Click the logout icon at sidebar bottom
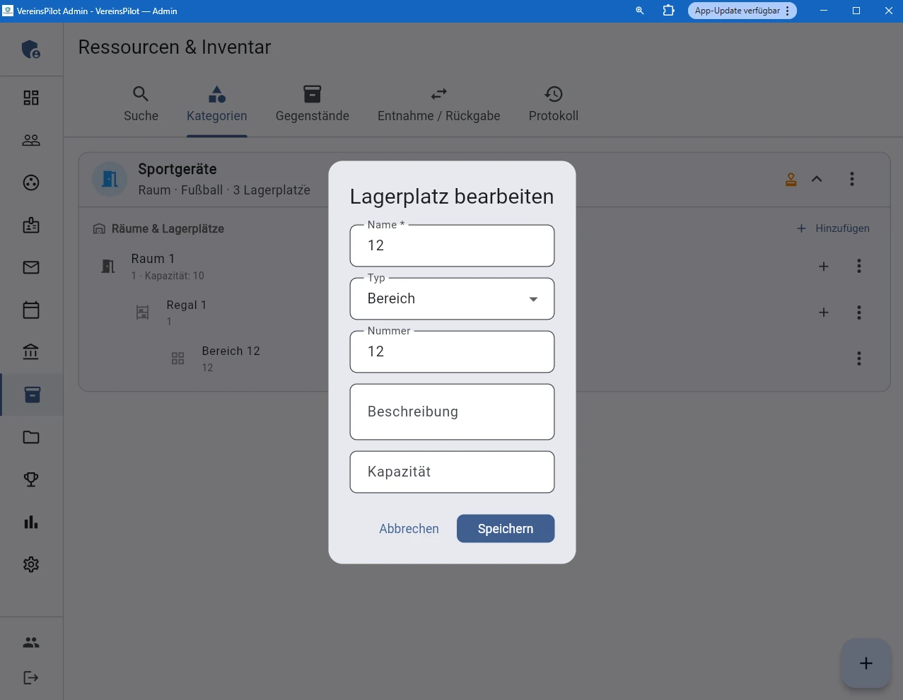903x700 pixels. (x=31, y=677)
